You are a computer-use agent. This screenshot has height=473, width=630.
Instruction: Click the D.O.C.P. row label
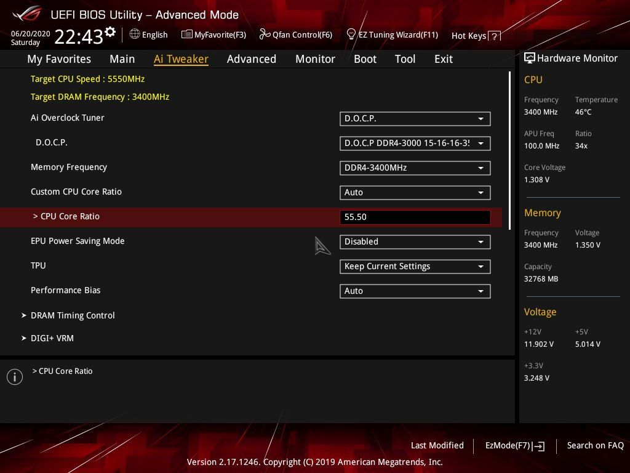point(52,142)
